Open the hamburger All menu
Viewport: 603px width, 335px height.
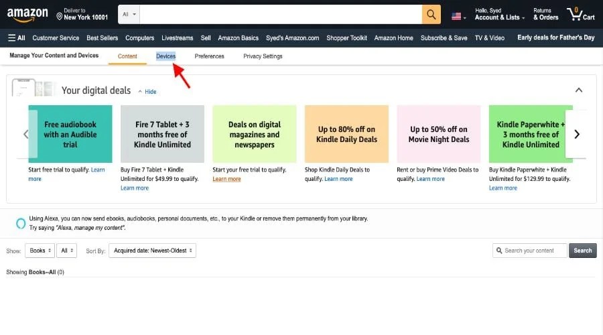[17, 38]
